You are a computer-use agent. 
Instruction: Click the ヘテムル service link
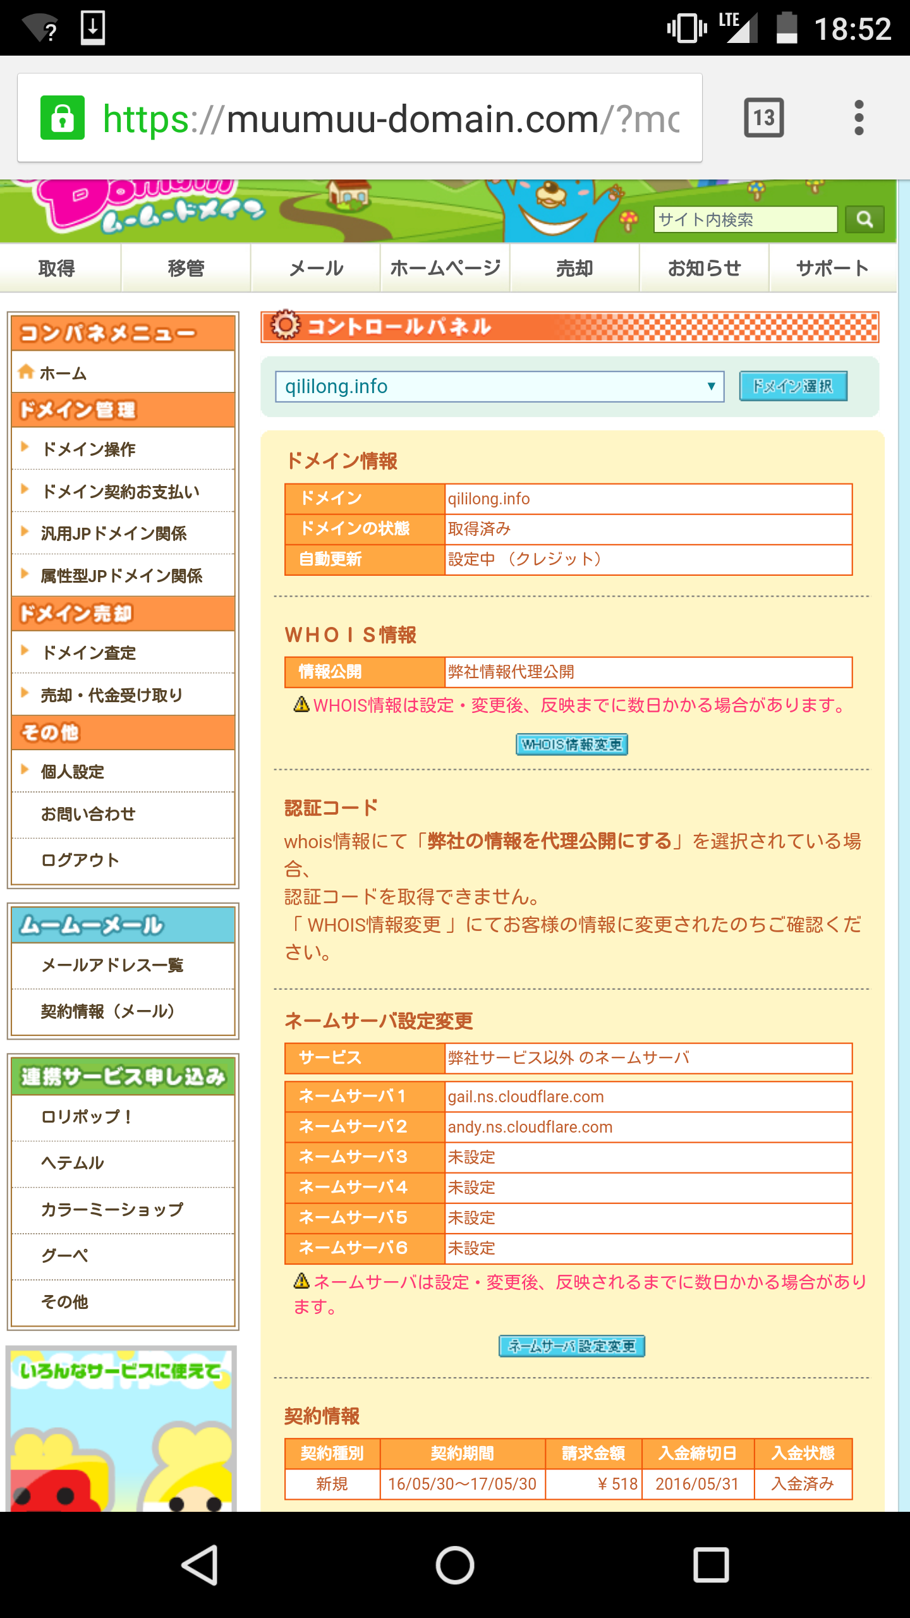[72, 1163]
